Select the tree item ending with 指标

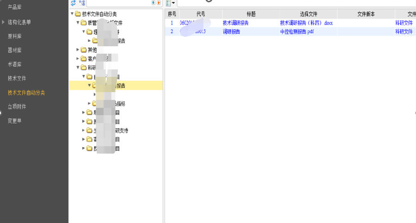tap(109, 104)
